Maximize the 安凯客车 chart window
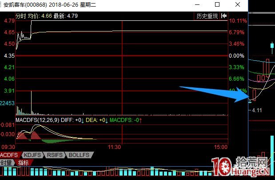This screenshot has height=180, width=275. 217,4
